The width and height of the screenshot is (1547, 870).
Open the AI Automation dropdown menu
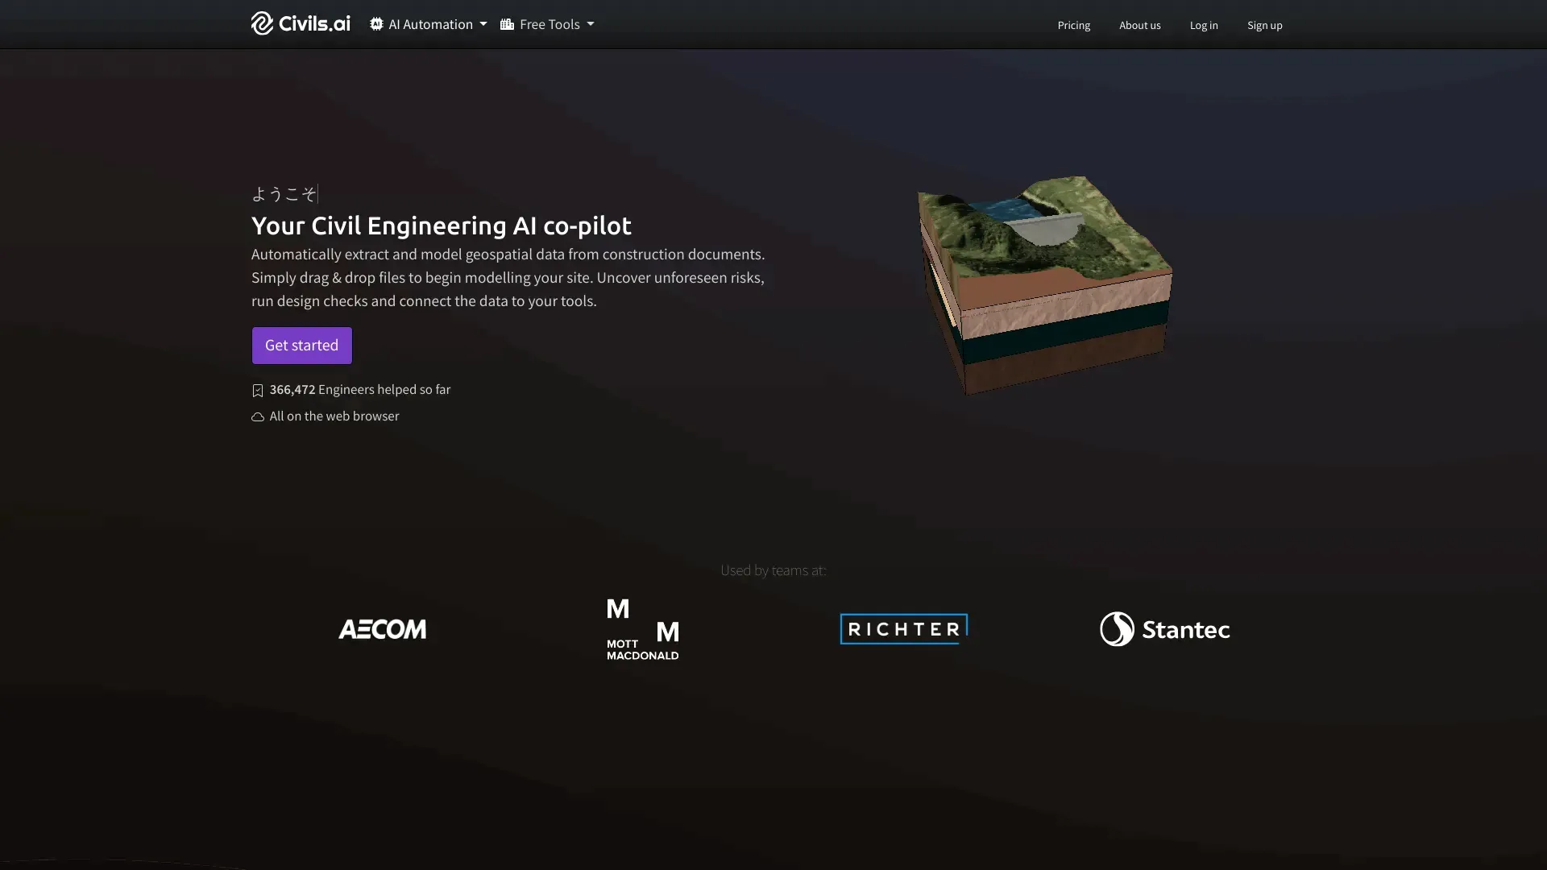point(429,24)
